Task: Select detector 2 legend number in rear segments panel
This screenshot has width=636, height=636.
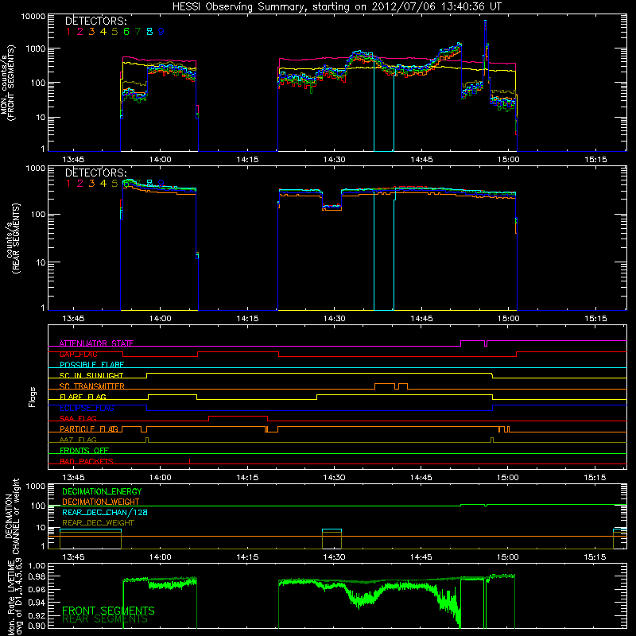Action: pyautogui.click(x=80, y=184)
